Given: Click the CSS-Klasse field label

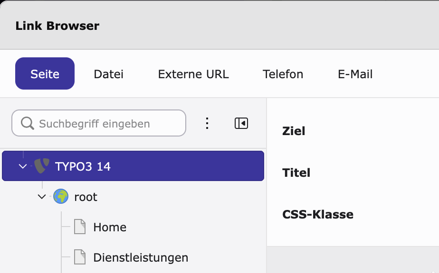Looking at the screenshot, I should (318, 214).
